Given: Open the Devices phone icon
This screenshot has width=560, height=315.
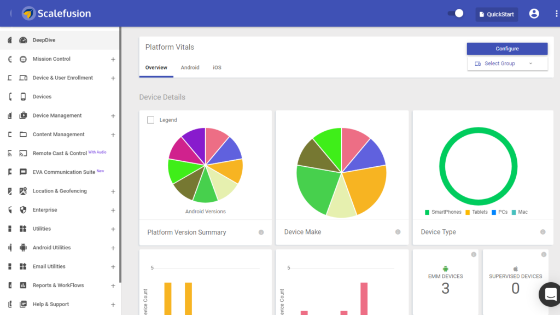Looking at the screenshot, I should click(x=23, y=97).
